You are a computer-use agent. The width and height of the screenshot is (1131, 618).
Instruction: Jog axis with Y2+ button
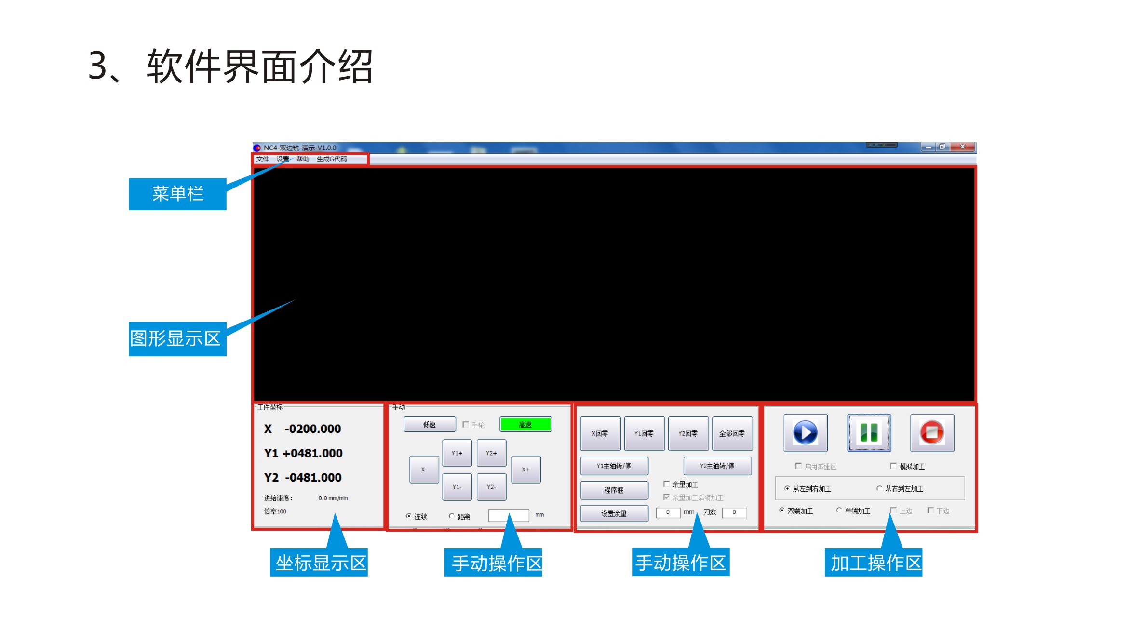pyautogui.click(x=491, y=453)
